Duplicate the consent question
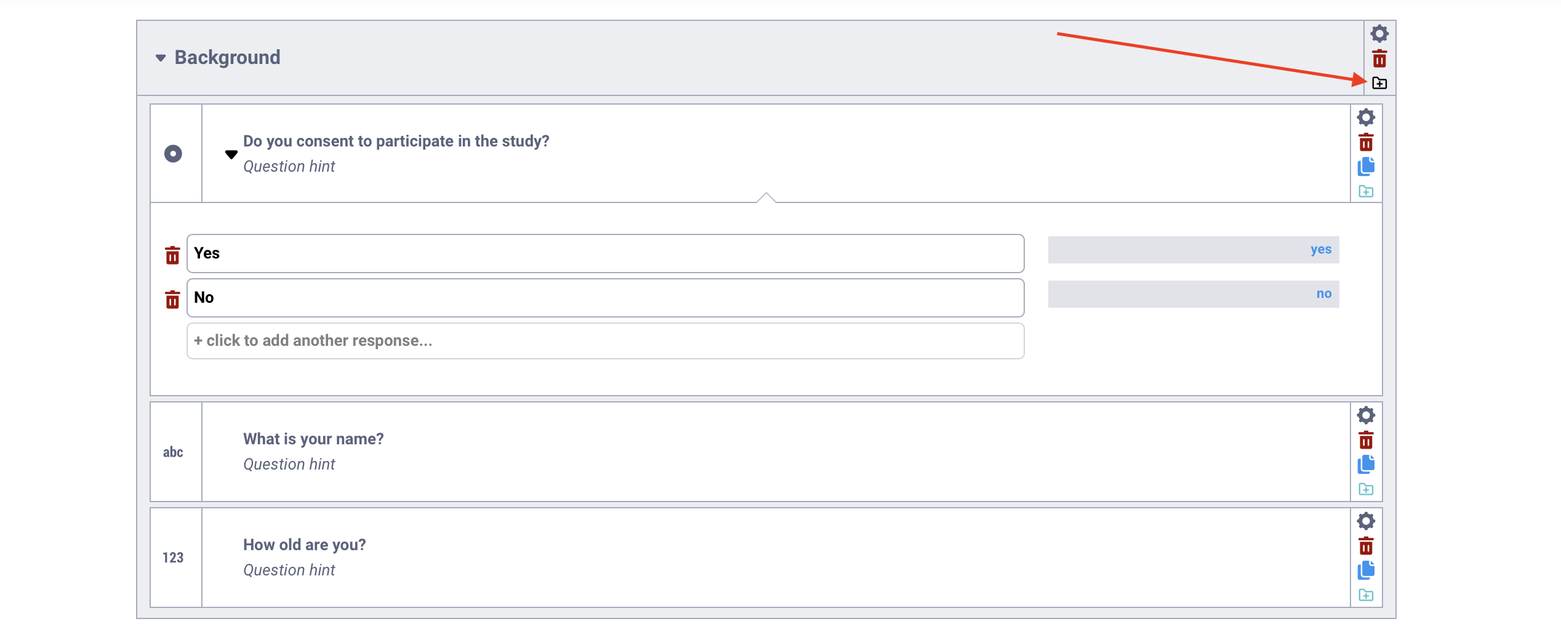This screenshot has height=640, width=1561. click(1366, 166)
